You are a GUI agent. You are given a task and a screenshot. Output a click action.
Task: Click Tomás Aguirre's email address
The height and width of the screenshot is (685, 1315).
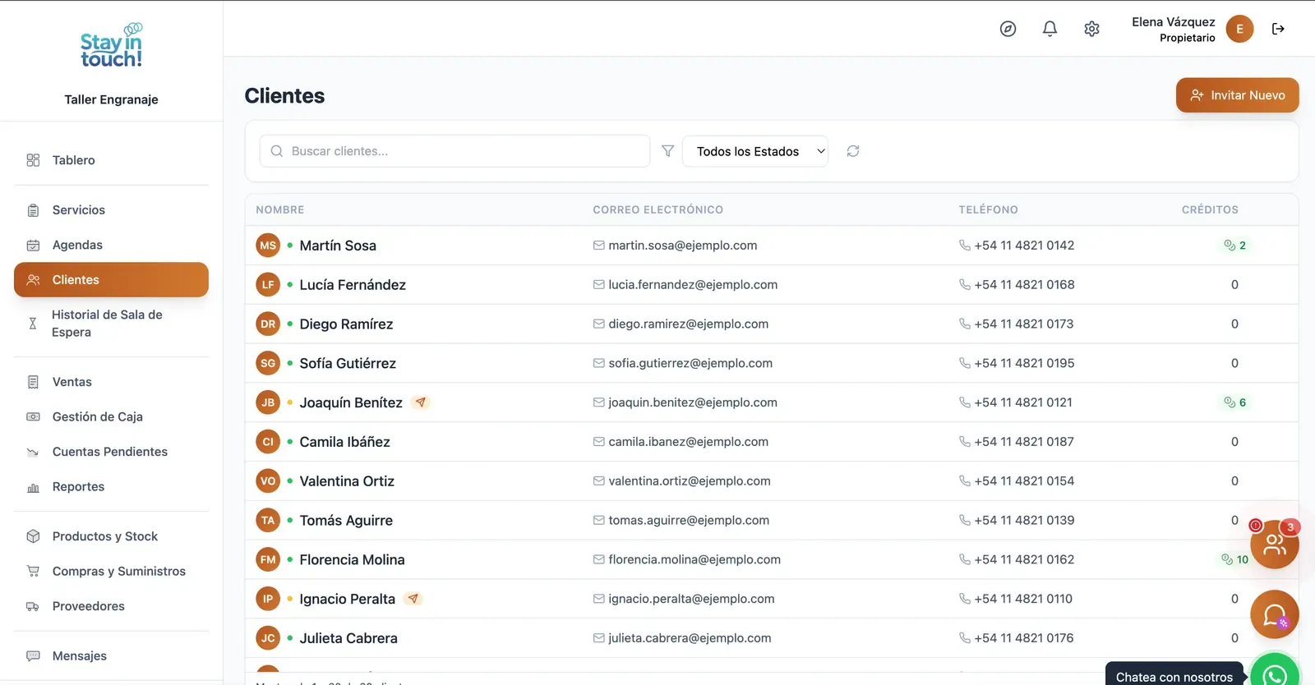point(689,520)
